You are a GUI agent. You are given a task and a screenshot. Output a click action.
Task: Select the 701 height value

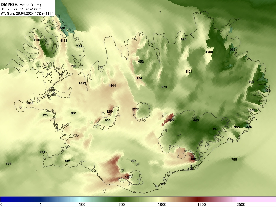click(43, 152)
